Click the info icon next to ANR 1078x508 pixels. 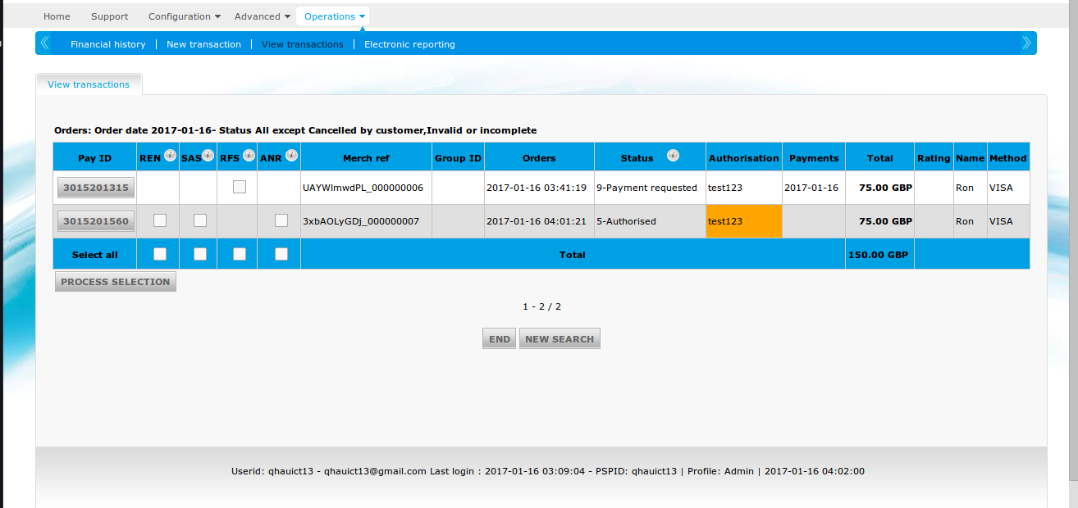coord(291,156)
